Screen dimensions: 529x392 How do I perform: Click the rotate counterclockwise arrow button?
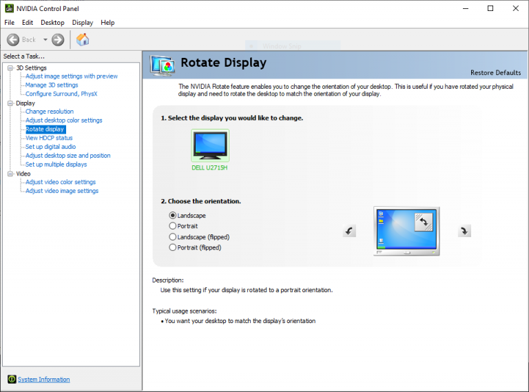(x=349, y=231)
